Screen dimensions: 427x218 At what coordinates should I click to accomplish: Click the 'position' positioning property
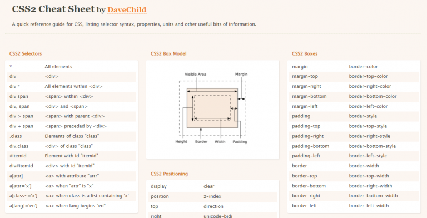pos(160,196)
